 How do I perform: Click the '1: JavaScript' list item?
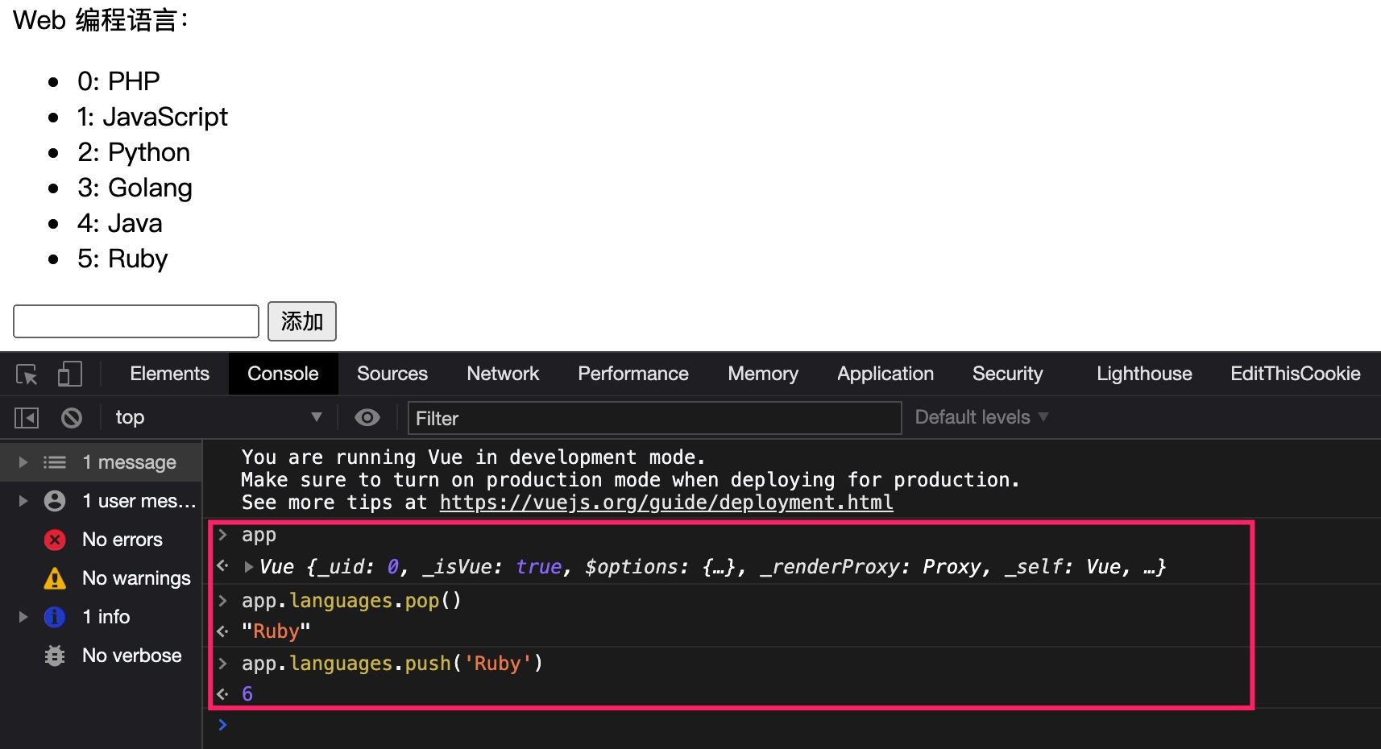[x=152, y=117]
